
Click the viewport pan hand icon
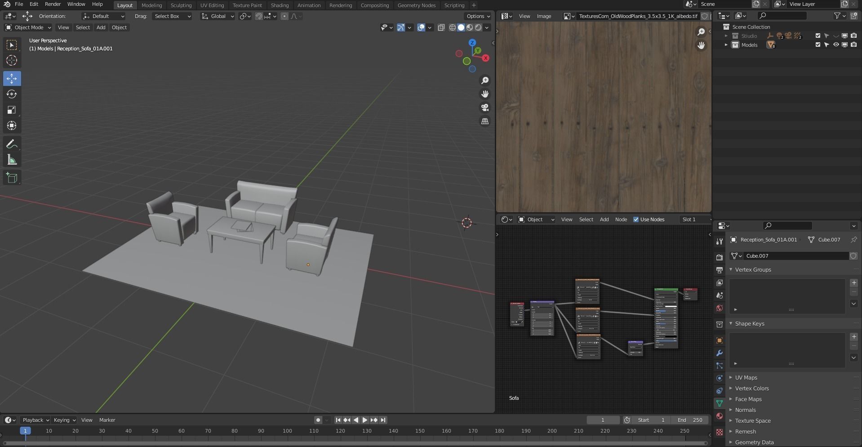tap(485, 94)
